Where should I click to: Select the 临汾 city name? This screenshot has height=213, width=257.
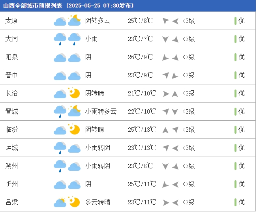coord(11,130)
